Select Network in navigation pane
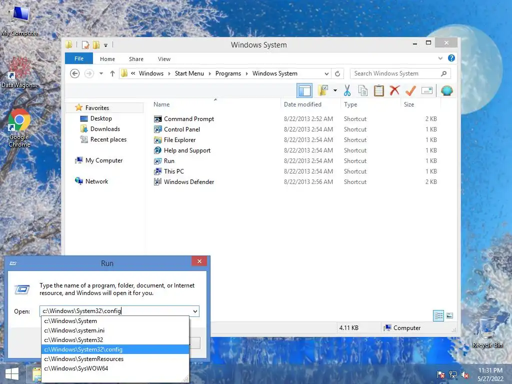512x384 pixels. click(96, 181)
